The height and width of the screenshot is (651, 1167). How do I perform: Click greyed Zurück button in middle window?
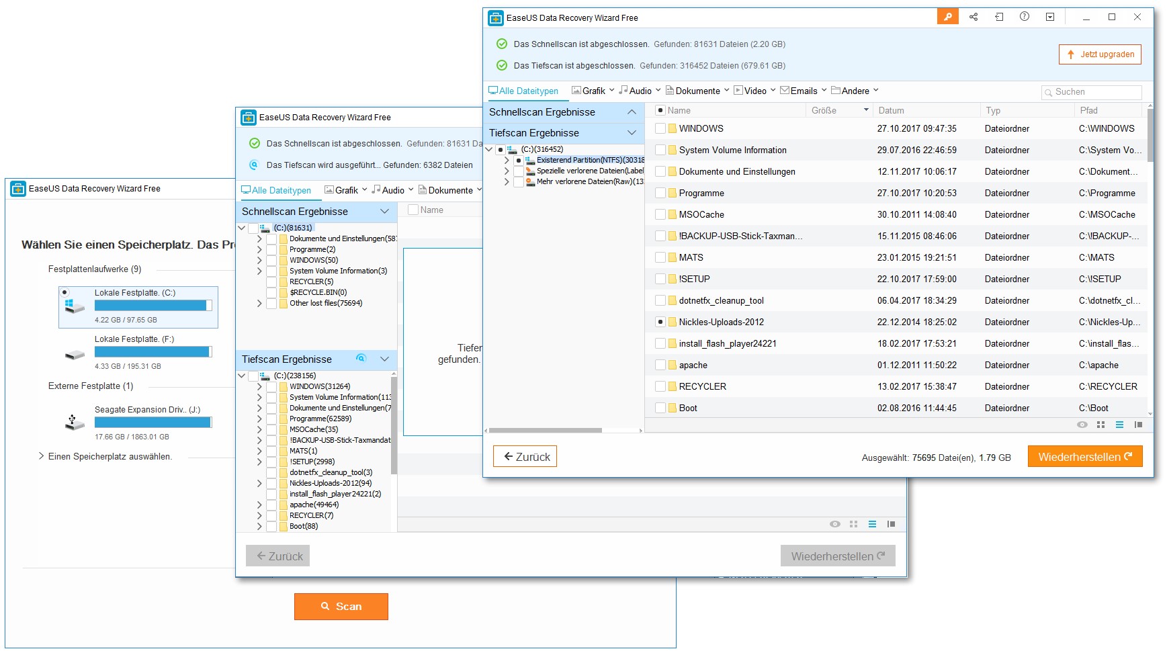click(x=277, y=556)
